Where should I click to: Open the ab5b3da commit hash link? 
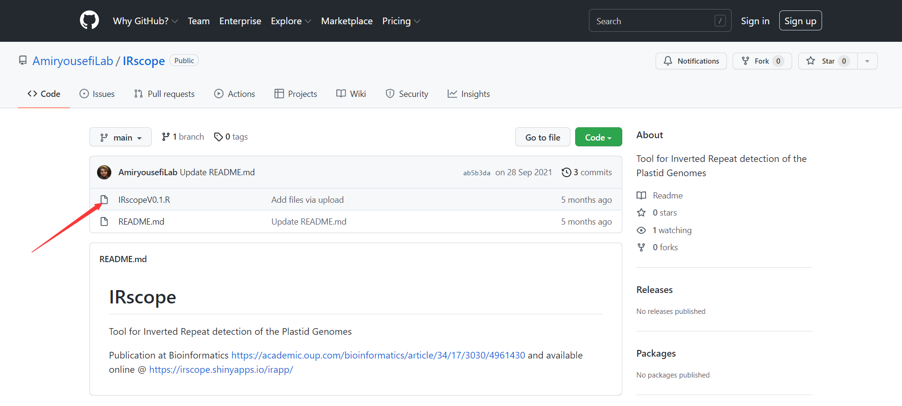pos(476,173)
